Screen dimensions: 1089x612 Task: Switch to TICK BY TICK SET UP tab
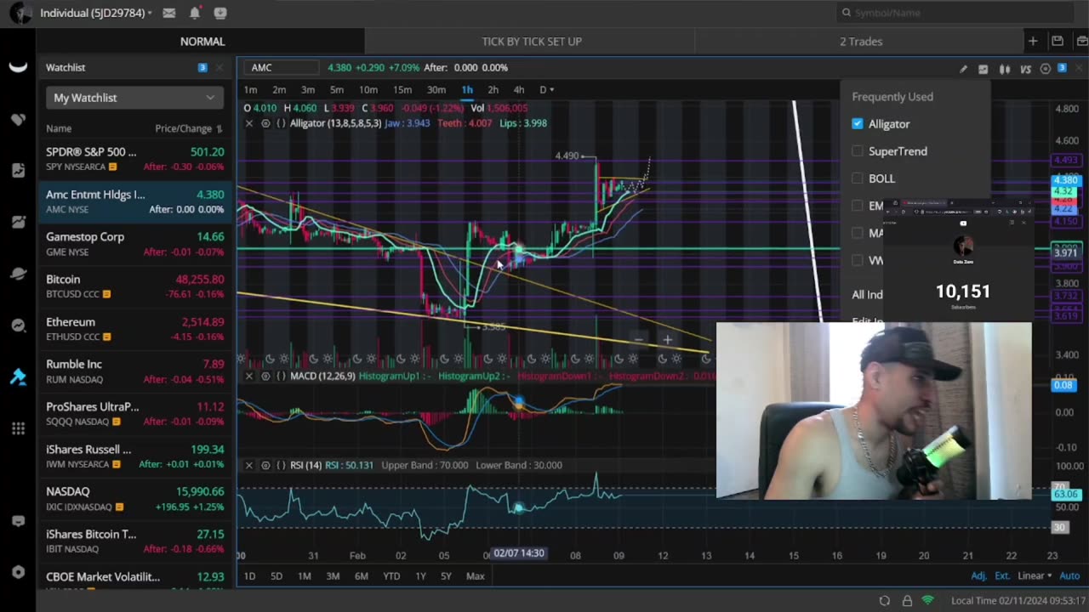(x=532, y=41)
